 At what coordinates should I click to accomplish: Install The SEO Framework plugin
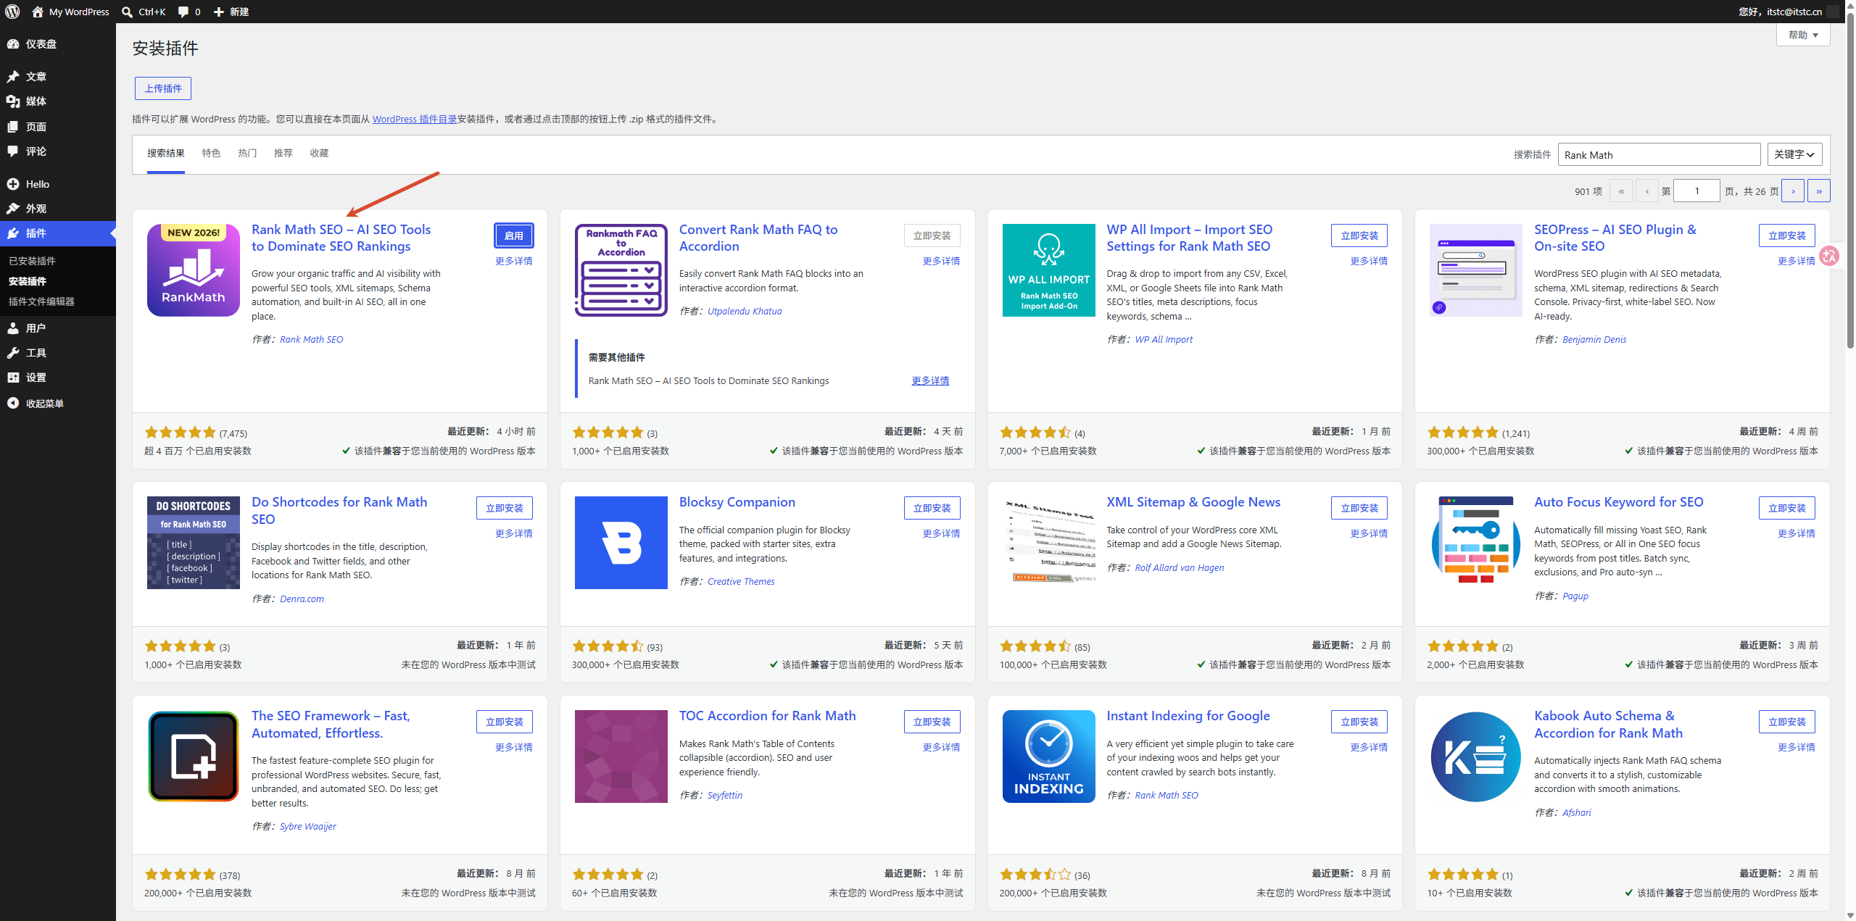(505, 722)
